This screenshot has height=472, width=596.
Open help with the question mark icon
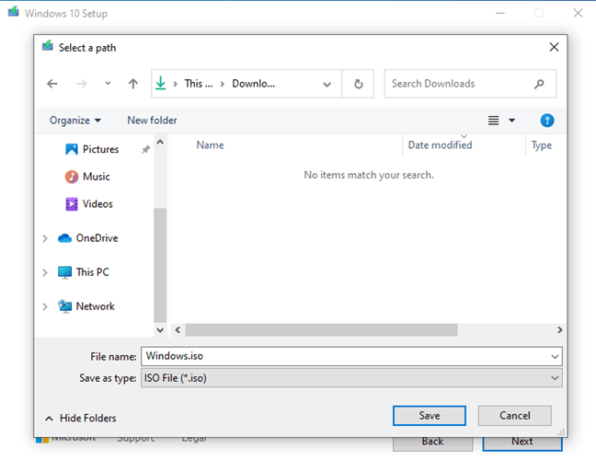coord(547,121)
